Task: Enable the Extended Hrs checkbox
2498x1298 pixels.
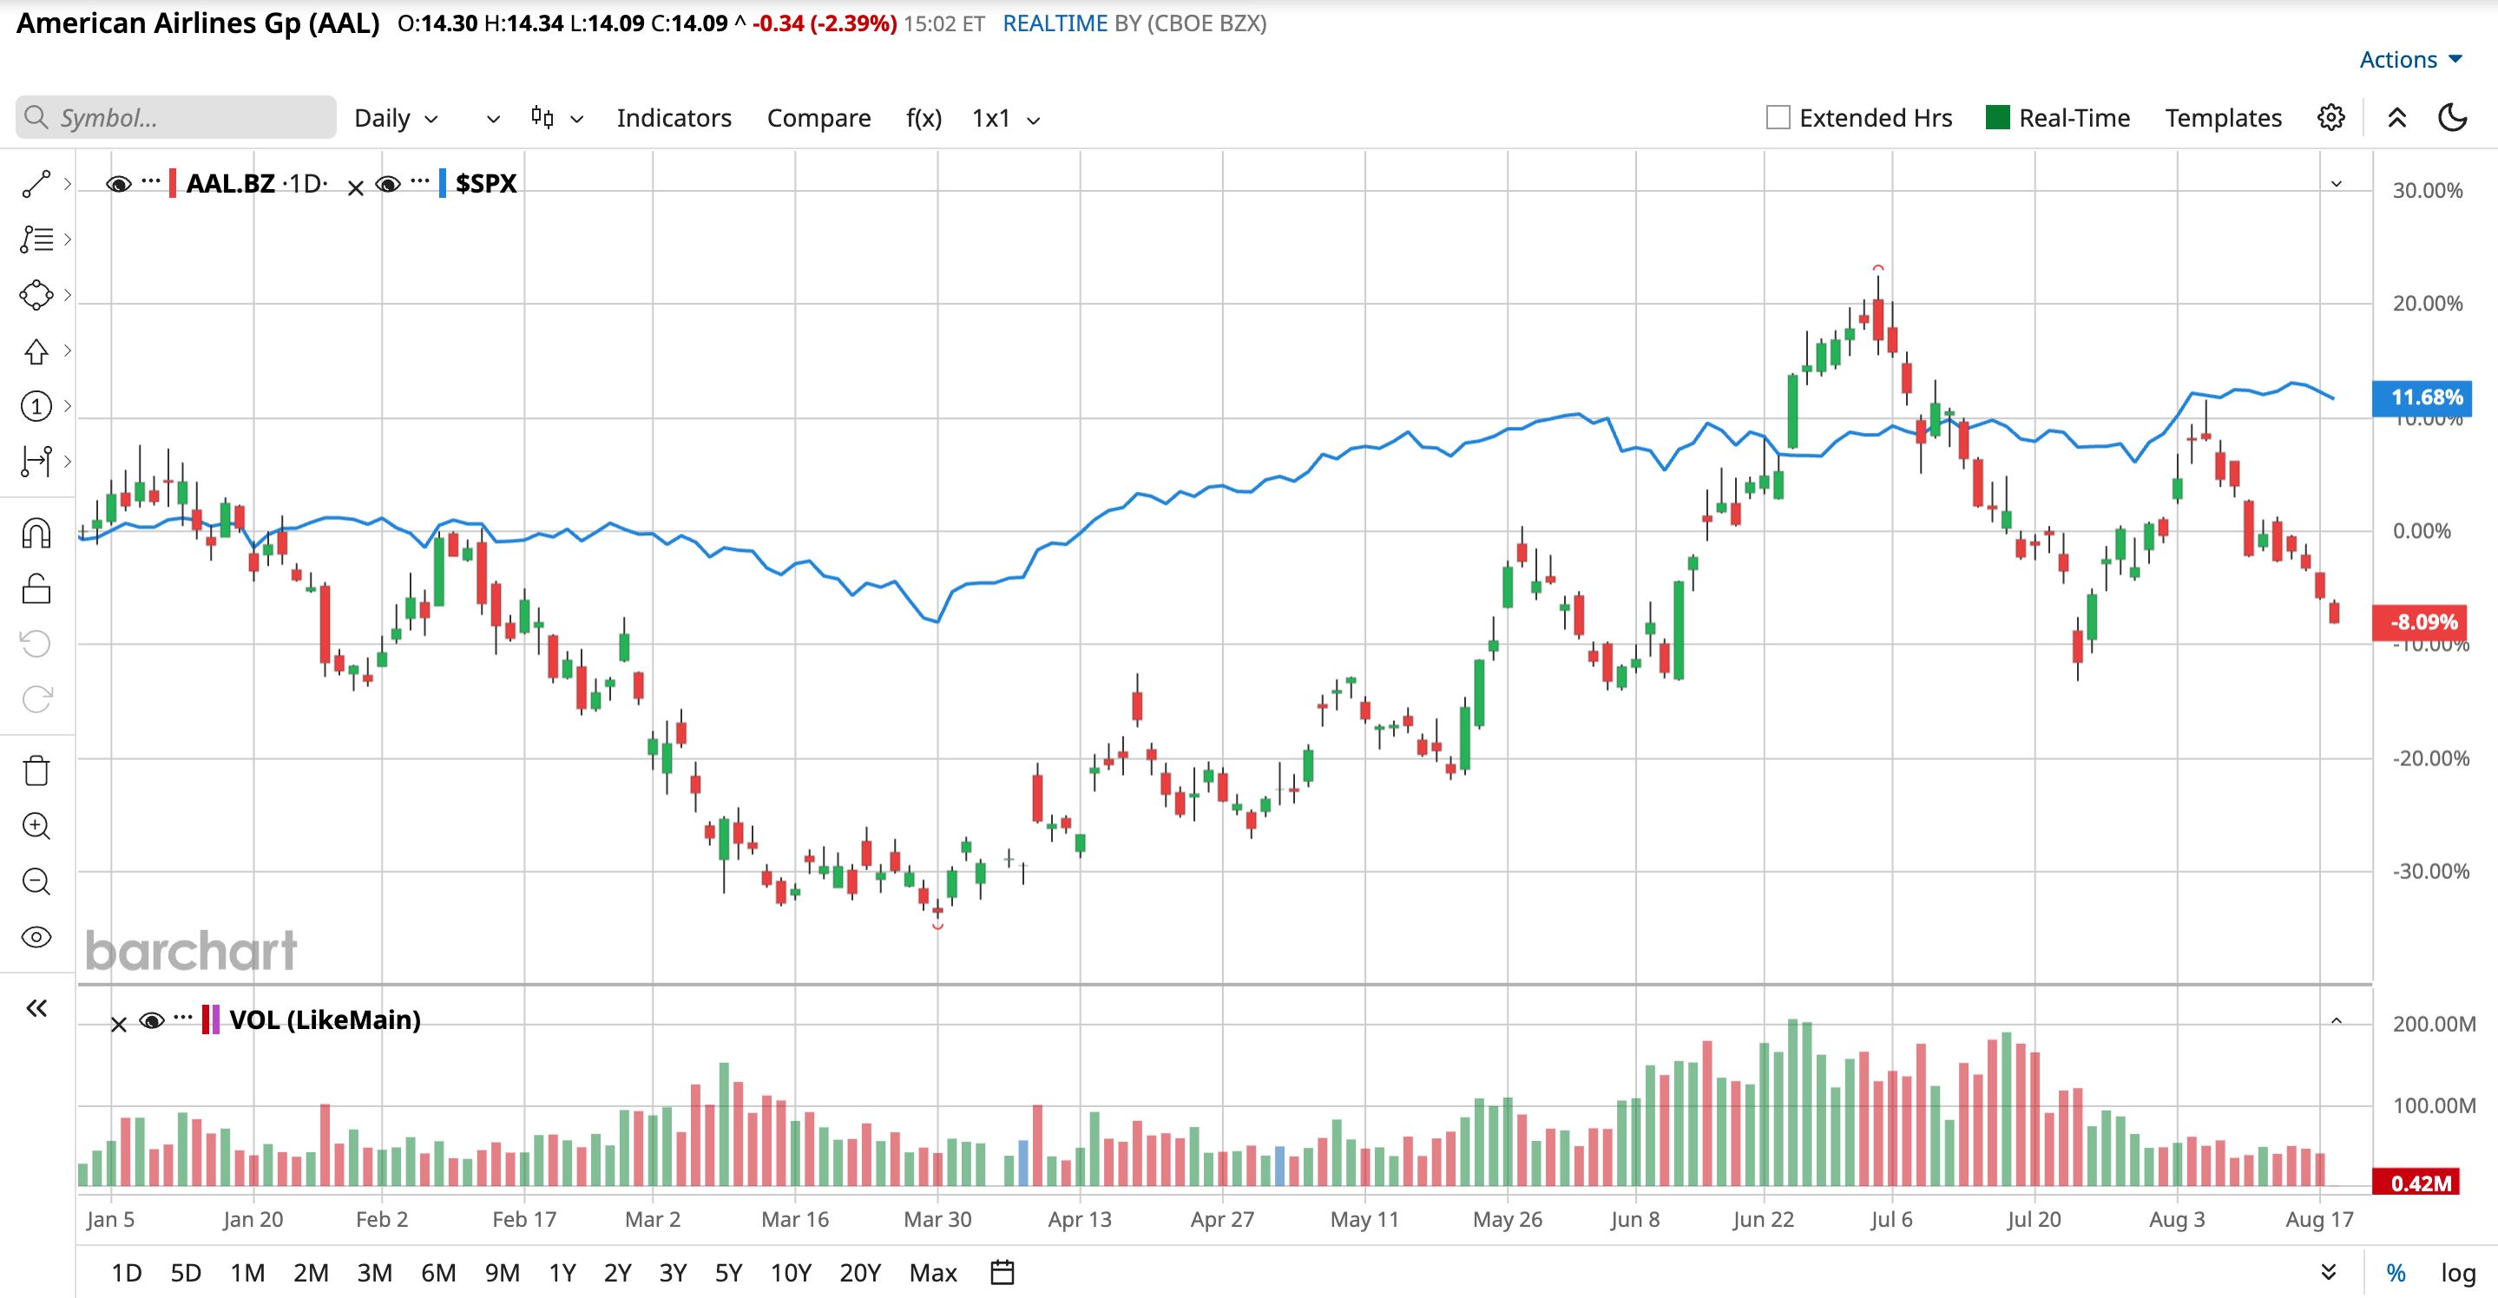Action: [x=1778, y=117]
